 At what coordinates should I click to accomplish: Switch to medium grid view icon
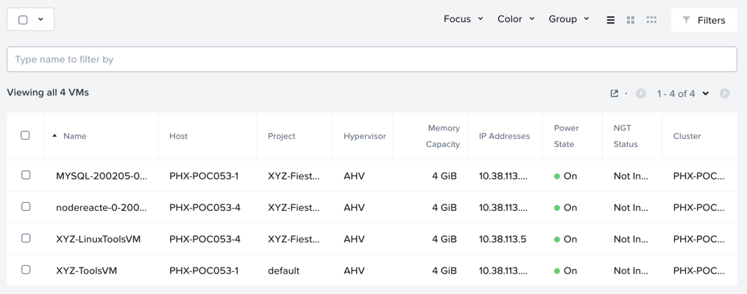[630, 20]
